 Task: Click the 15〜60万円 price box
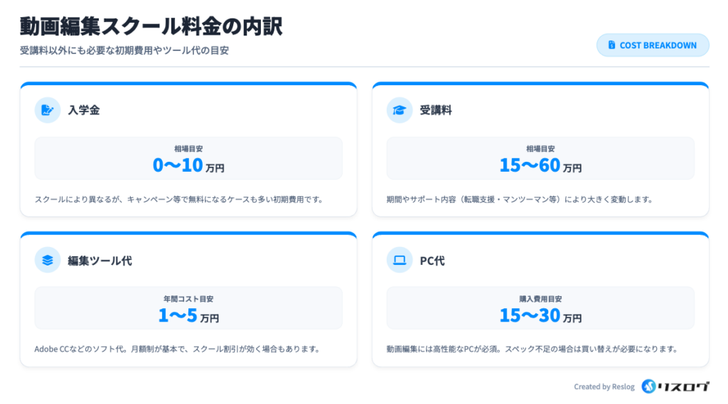point(540,158)
